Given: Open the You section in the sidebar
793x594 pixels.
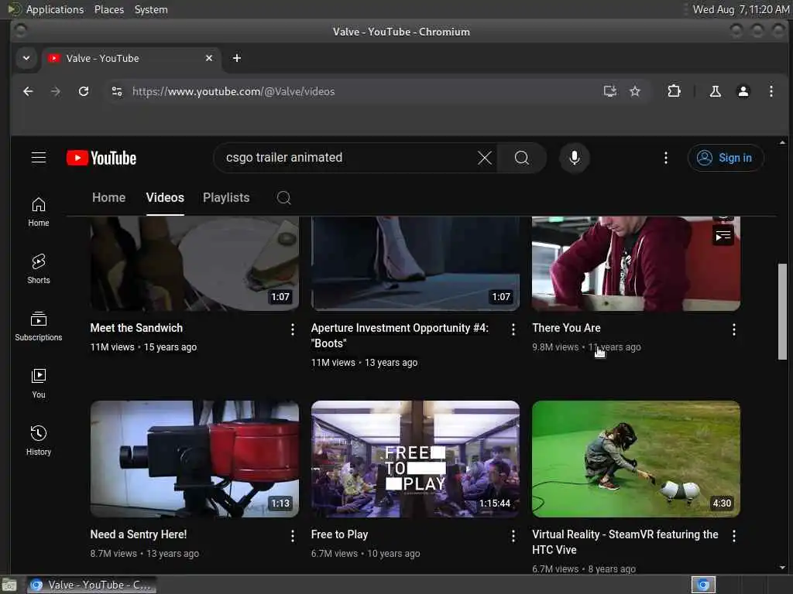Looking at the screenshot, I should pyautogui.click(x=39, y=384).
